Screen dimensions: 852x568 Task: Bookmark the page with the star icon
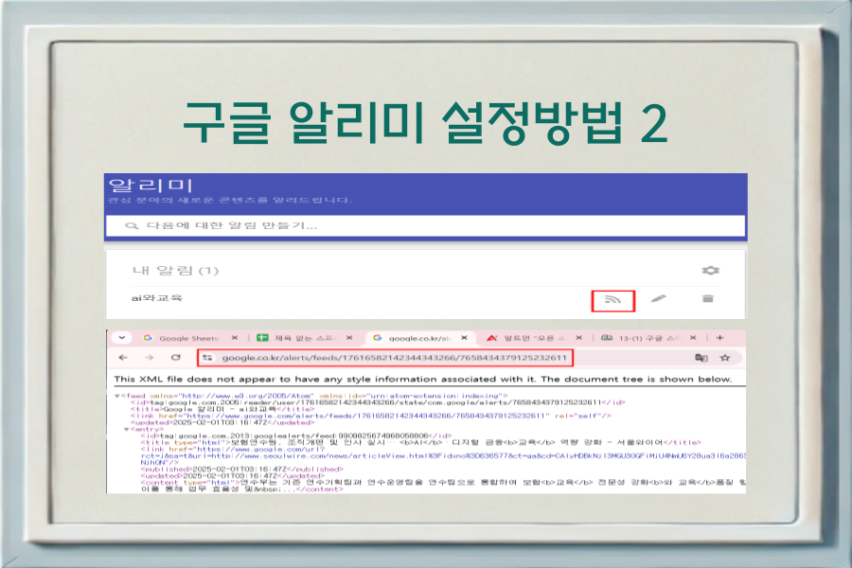point(725,358)
